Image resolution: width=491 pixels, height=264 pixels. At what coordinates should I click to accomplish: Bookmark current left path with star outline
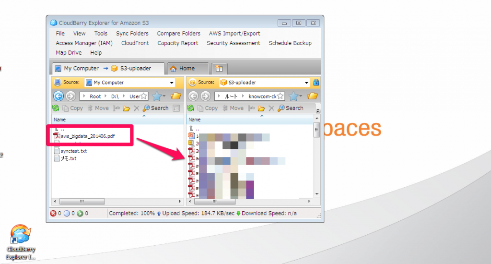[x=143, y=96]
